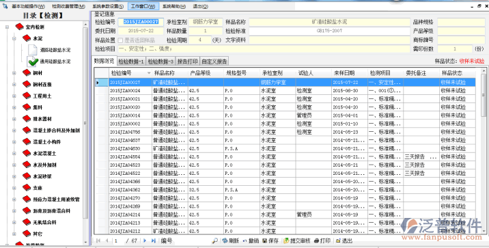
Task: Click the red book icon beside 钢材
Action: tap(27, 72)
